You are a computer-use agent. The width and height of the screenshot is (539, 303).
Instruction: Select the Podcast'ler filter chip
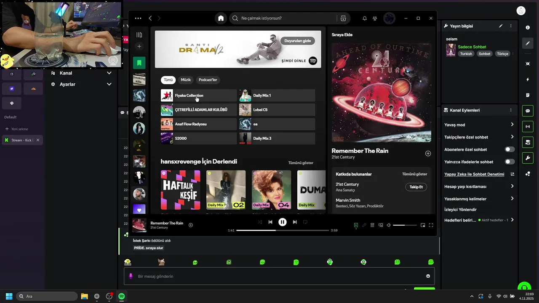(x=208, y=80)
